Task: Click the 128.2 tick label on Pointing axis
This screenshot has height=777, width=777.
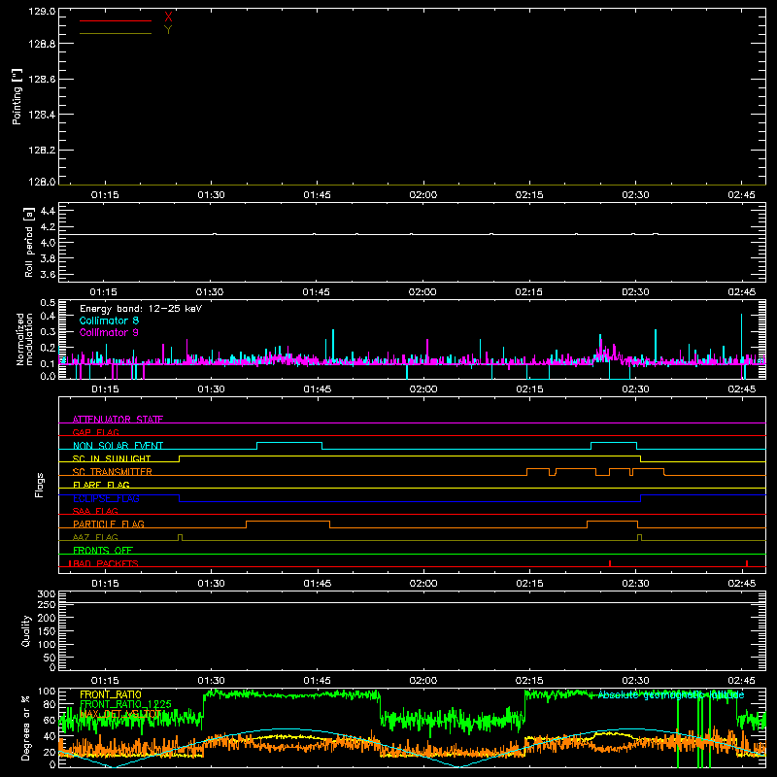Action: [42, 151]
